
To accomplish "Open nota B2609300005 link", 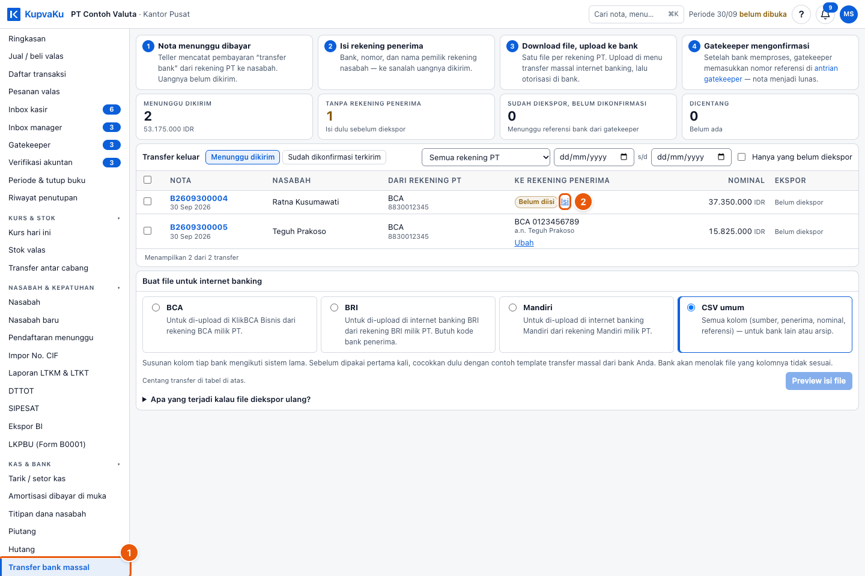I will 199,227.
